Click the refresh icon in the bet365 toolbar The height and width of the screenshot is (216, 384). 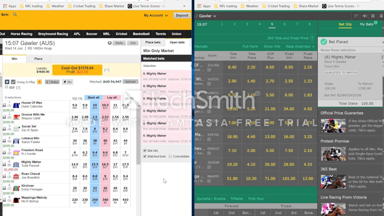[356, 16]
